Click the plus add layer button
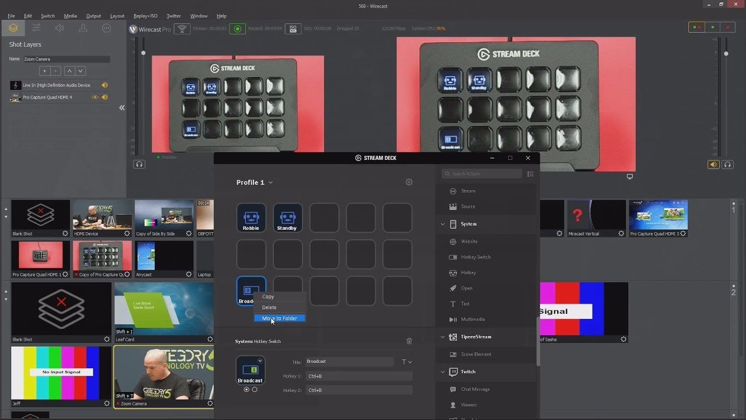746x420 pixels. point(44,71)
